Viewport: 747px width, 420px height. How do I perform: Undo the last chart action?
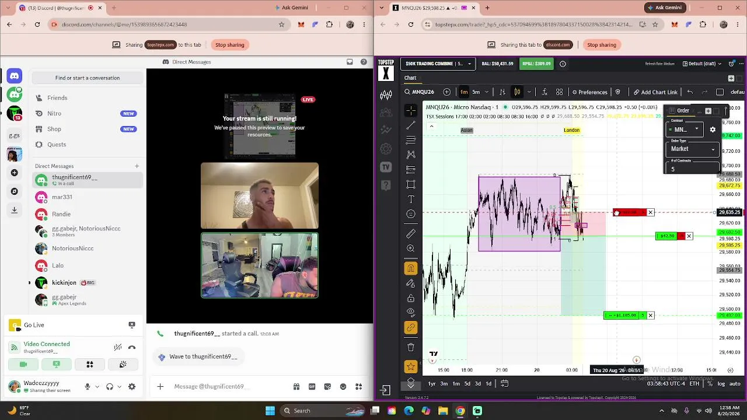(x=690, y=92)
